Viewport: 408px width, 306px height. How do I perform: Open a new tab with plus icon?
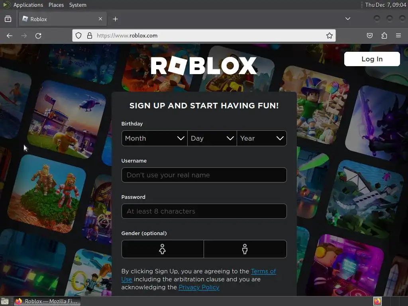pyautogui.click(x=115, y=19)
